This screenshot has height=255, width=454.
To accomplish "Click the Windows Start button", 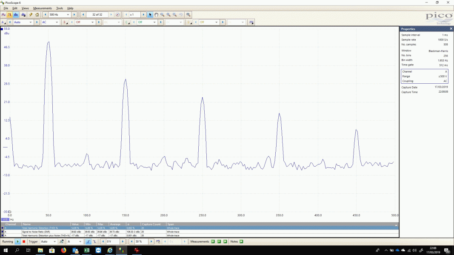I will pos(6,250).
